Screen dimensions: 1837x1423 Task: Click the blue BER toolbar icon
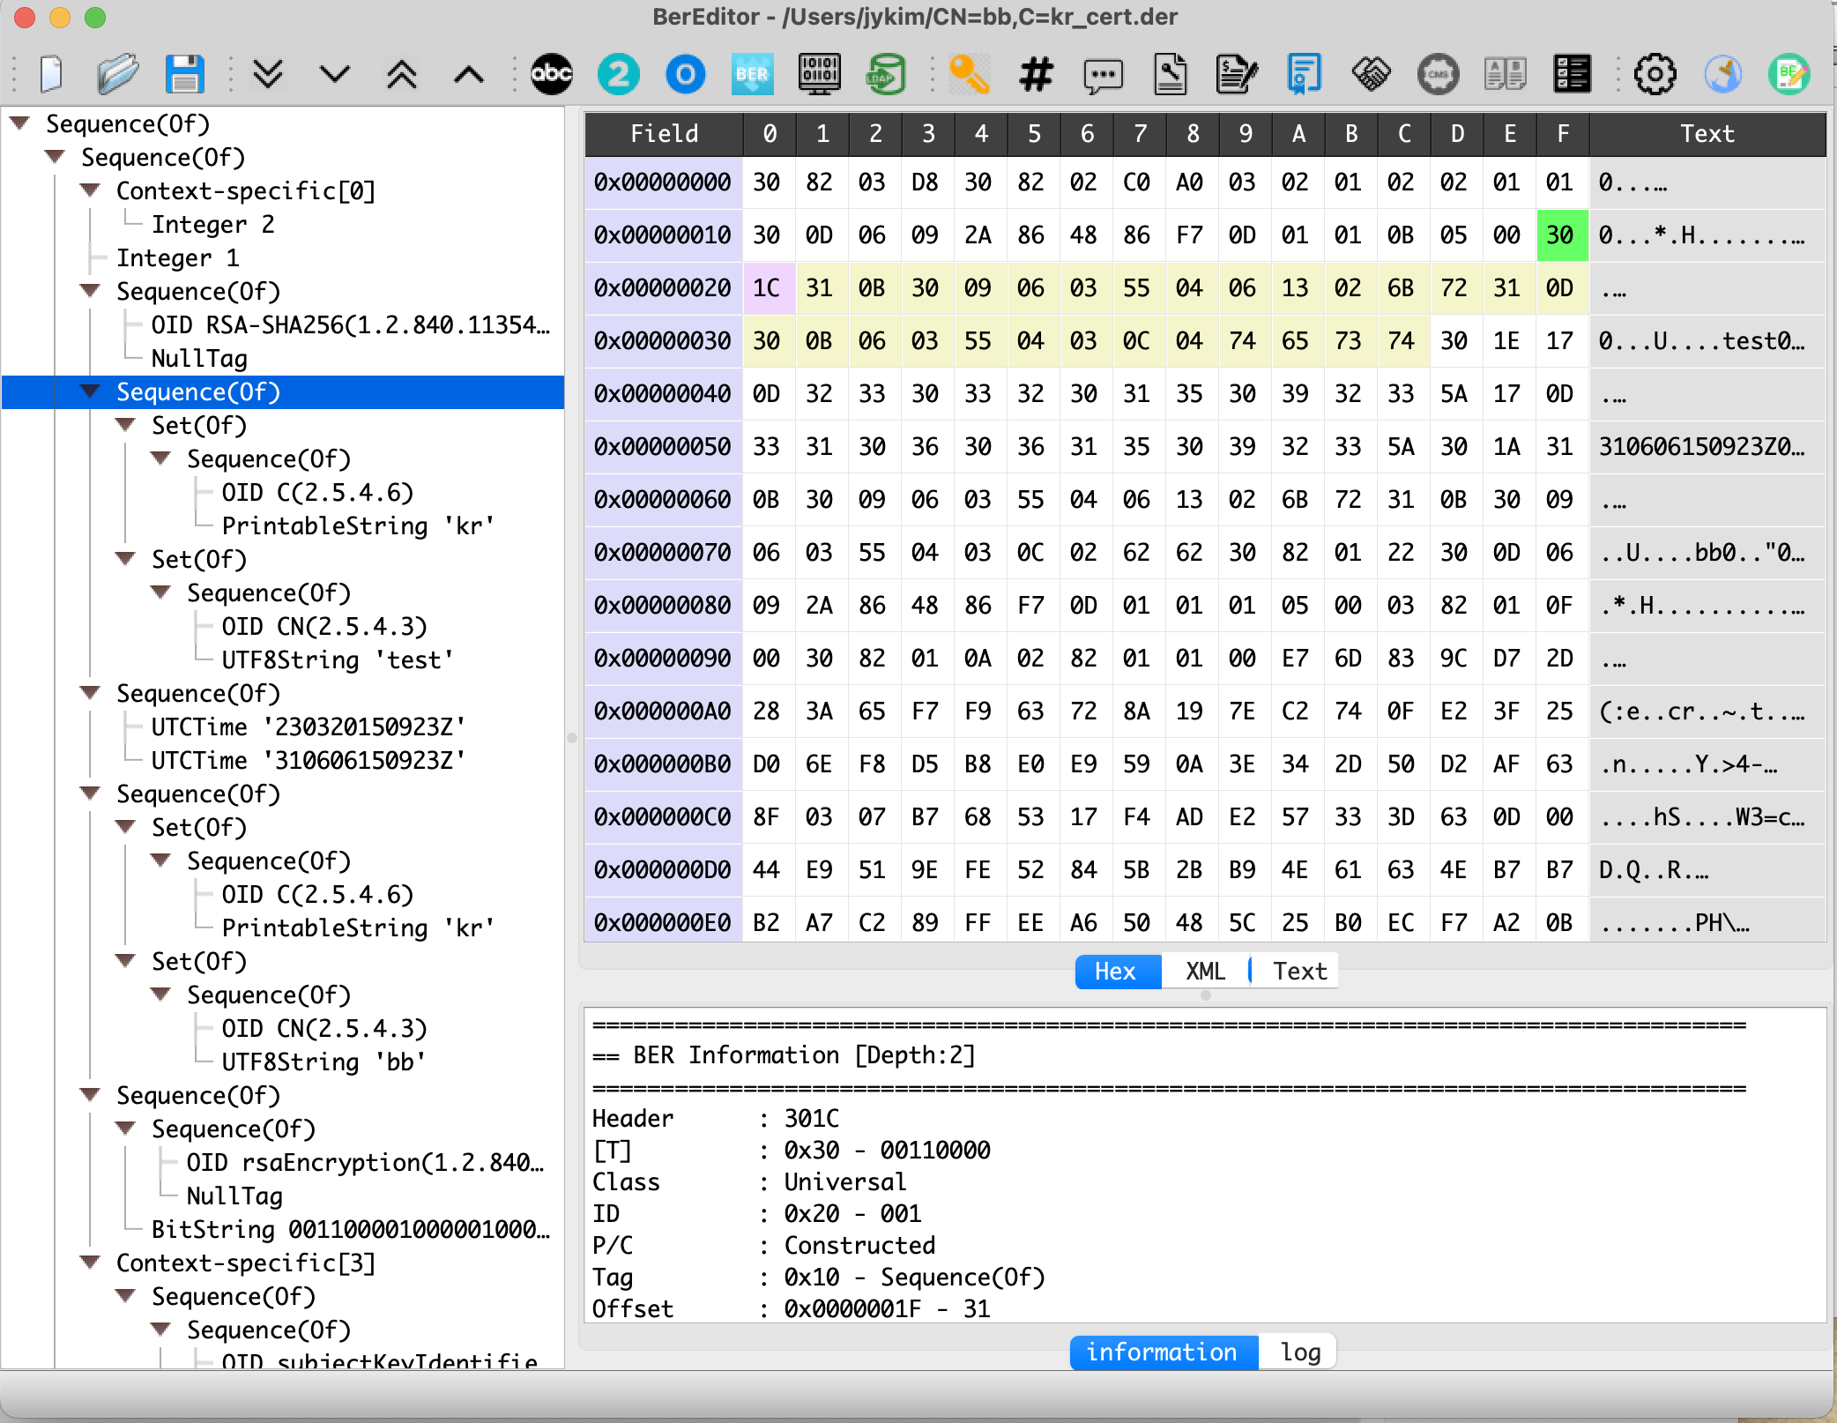(752, 74)
